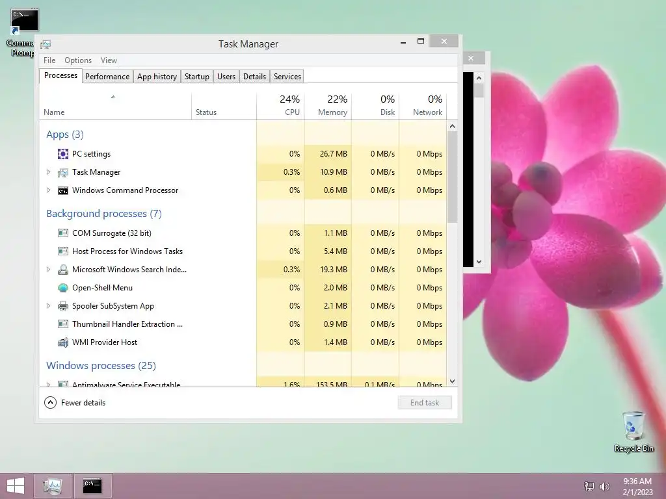Select the Apps (3) group heading
Image resolution: width=666 pixels, height=499 pixels.
(x=65, y=134)
